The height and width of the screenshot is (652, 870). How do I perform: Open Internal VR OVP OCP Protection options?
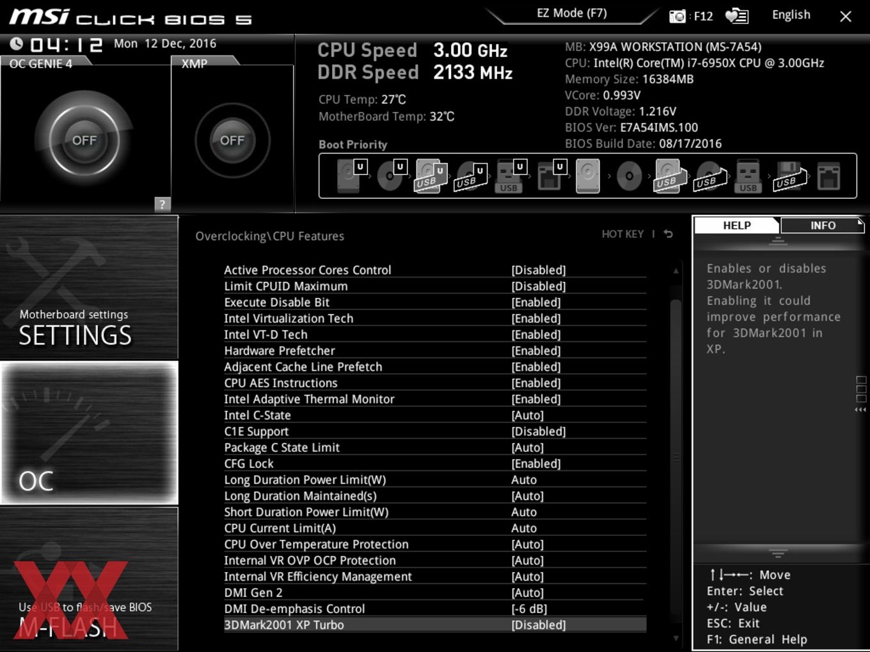click(x=528, y=561)
